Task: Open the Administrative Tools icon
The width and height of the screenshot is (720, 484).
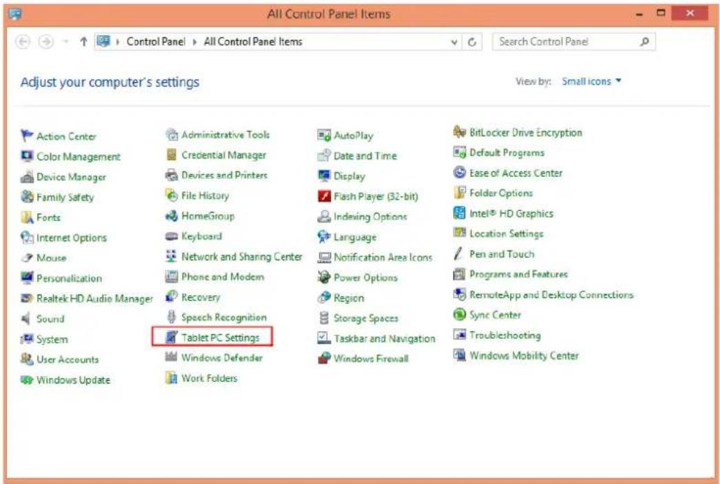Action: (x=171, y=134)
